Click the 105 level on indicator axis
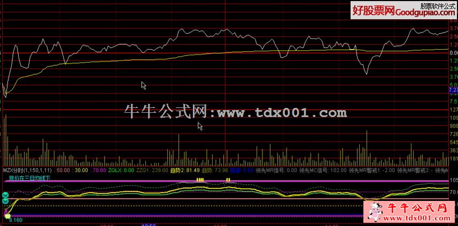Image resolution: width=458 pixels, height=226 pixels. coord(454,180)
